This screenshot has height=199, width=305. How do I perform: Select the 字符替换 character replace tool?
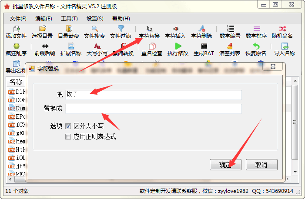point(149,32)
